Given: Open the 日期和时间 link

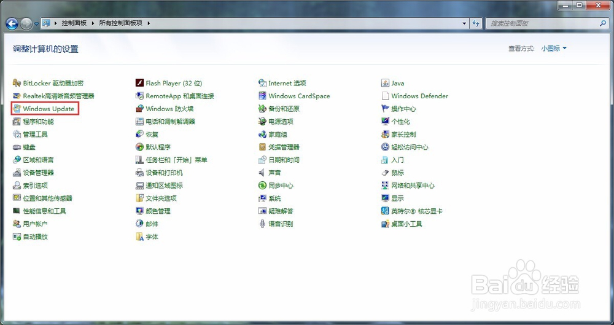Looking at the screenshot, I should (284, 160).
